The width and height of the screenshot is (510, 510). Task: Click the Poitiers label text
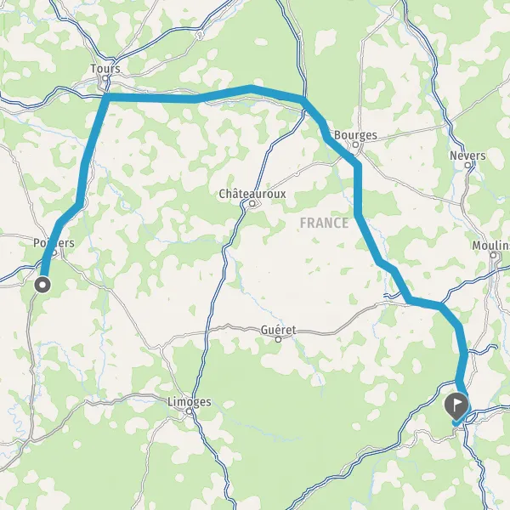click(x=54, y=243)
